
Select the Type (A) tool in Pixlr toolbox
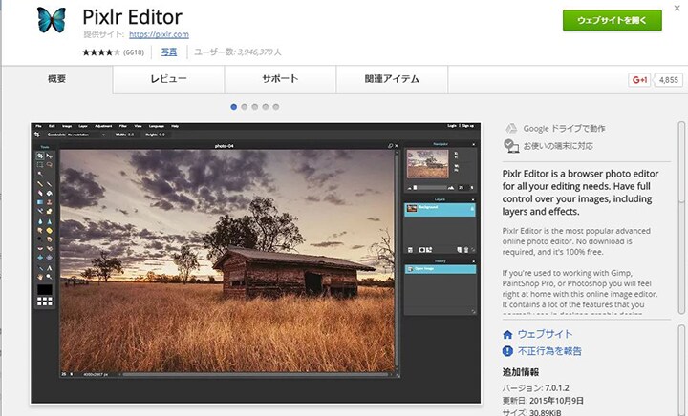click(x=49, y=267)
